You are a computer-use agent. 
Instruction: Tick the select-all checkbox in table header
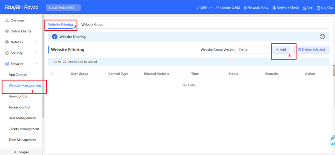pos(53,74)
